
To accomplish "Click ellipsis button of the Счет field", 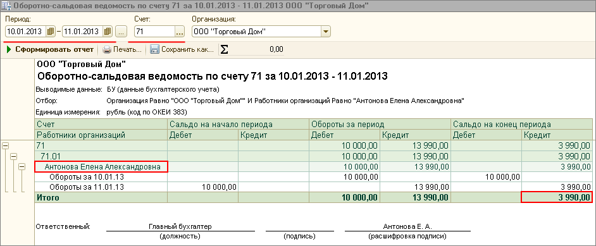I will pyautogui.click(x=180, y=32).
